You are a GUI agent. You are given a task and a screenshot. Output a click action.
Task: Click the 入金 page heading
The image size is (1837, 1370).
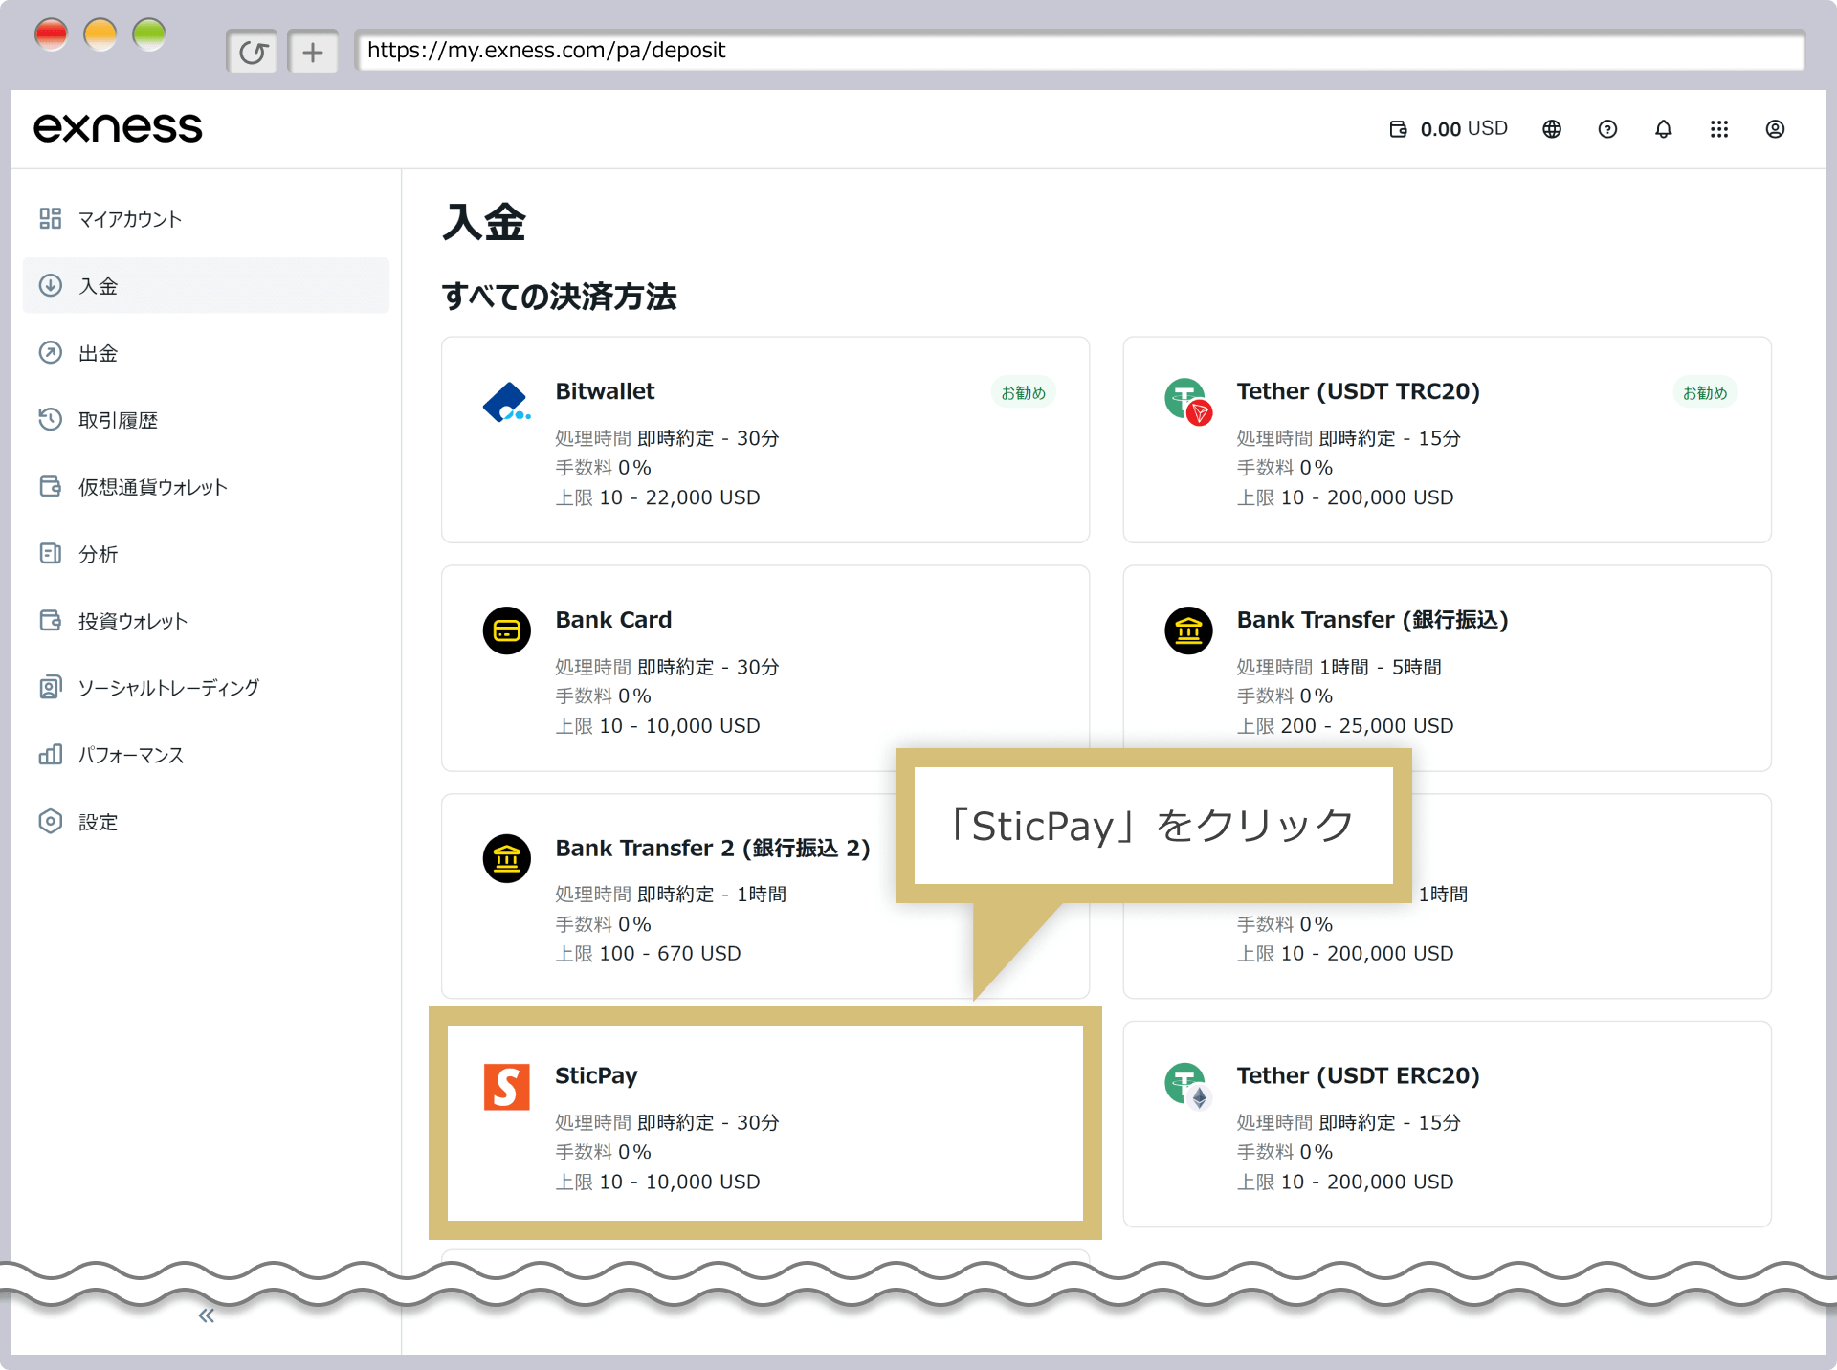[484, 223]
